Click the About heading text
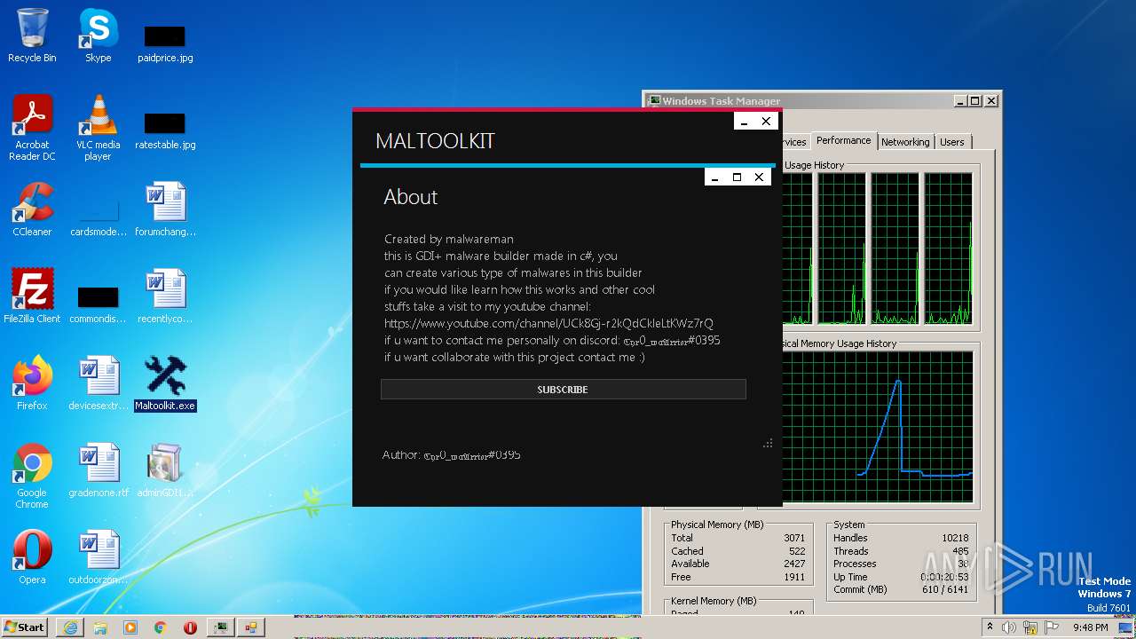The image size is (1136, 639). [x=411, y=197]
